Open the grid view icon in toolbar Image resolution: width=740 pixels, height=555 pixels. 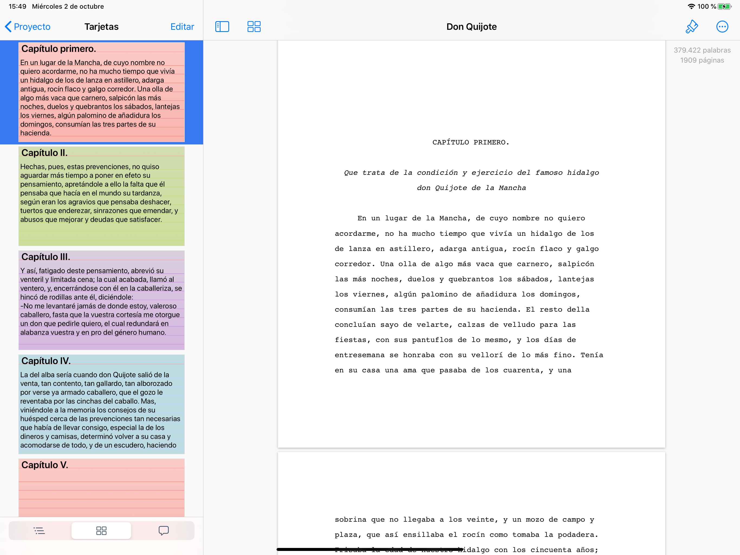254,27
